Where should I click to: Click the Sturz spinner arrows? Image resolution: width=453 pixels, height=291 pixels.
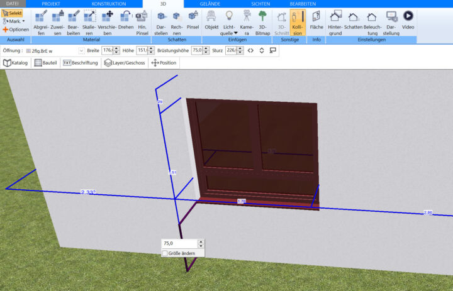(x=240, y=50)
